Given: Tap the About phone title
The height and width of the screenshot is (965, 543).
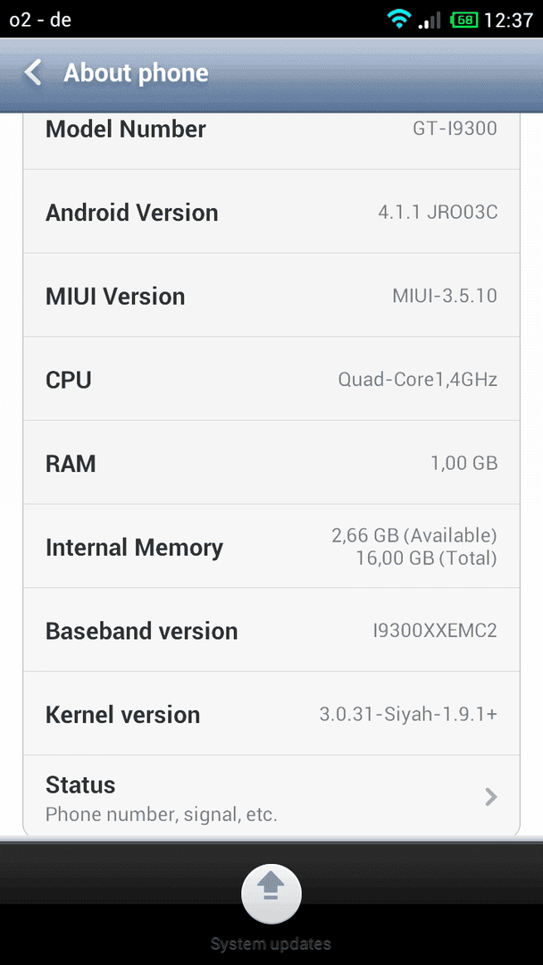Looking at the screenshot, I should point(136,73).
